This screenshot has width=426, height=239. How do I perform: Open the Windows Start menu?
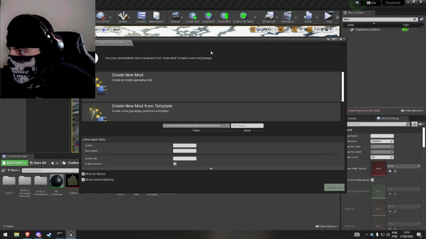tap(5, 235)
